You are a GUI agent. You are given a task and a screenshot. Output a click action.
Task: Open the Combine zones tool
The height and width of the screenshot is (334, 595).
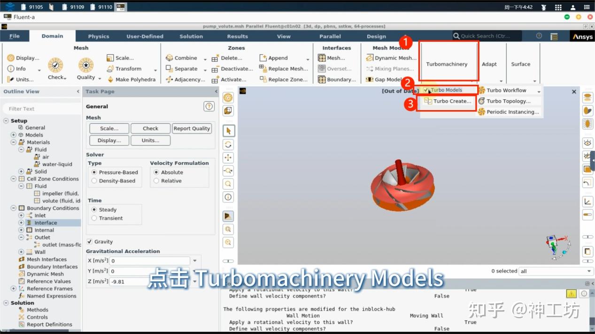[x=182, y=58]
